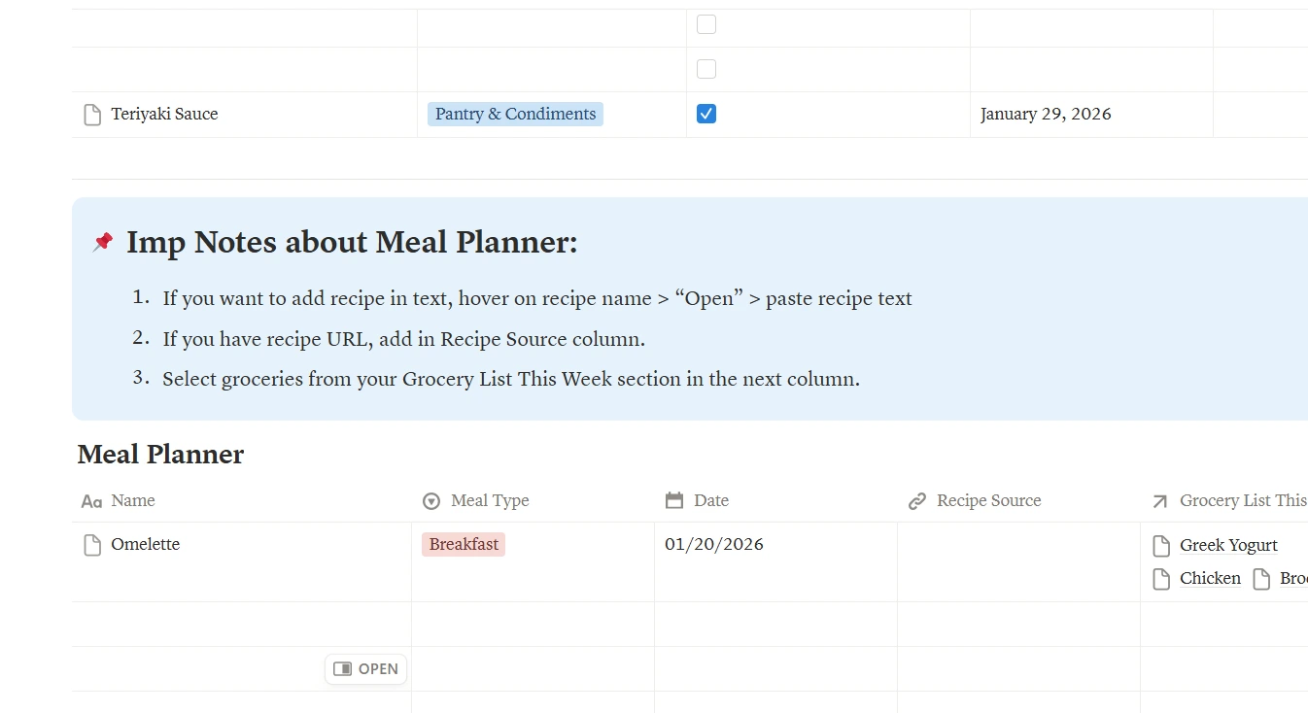Open the Meal Type column header menu

490,501
